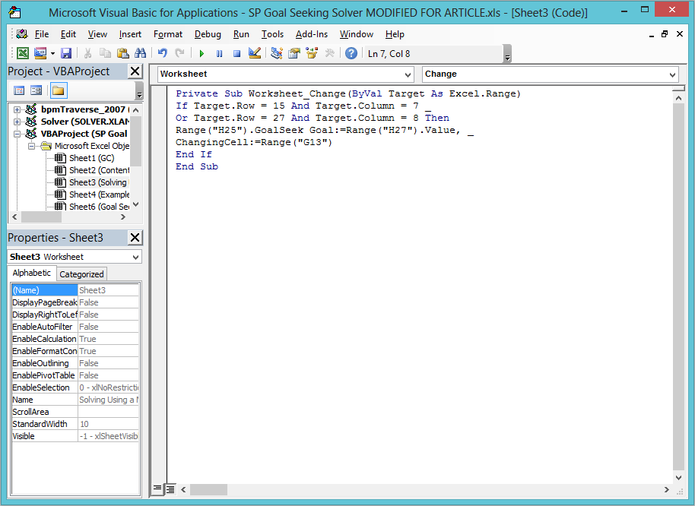
Task: Toggle Folders icon in Project pane
Action: [58, 90]
